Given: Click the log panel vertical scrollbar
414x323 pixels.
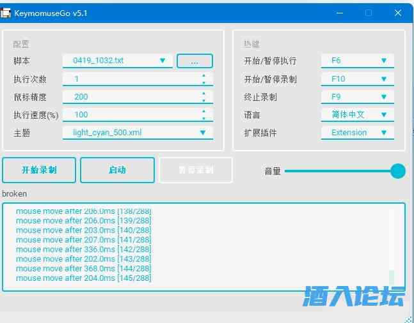Looking at the screenshot, I should [x=392, y=277].
